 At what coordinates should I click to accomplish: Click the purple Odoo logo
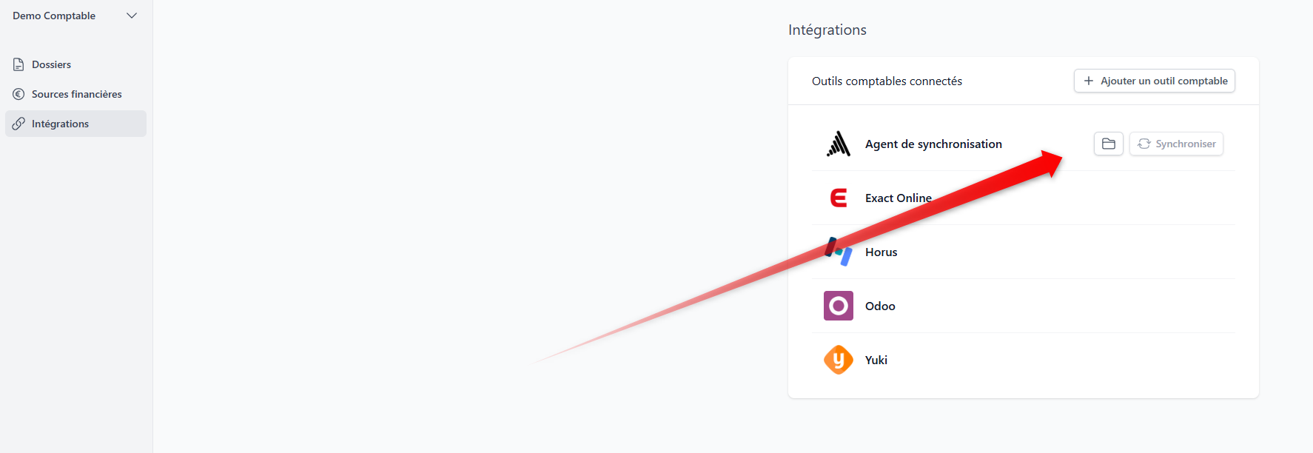(x=838, y=306)
